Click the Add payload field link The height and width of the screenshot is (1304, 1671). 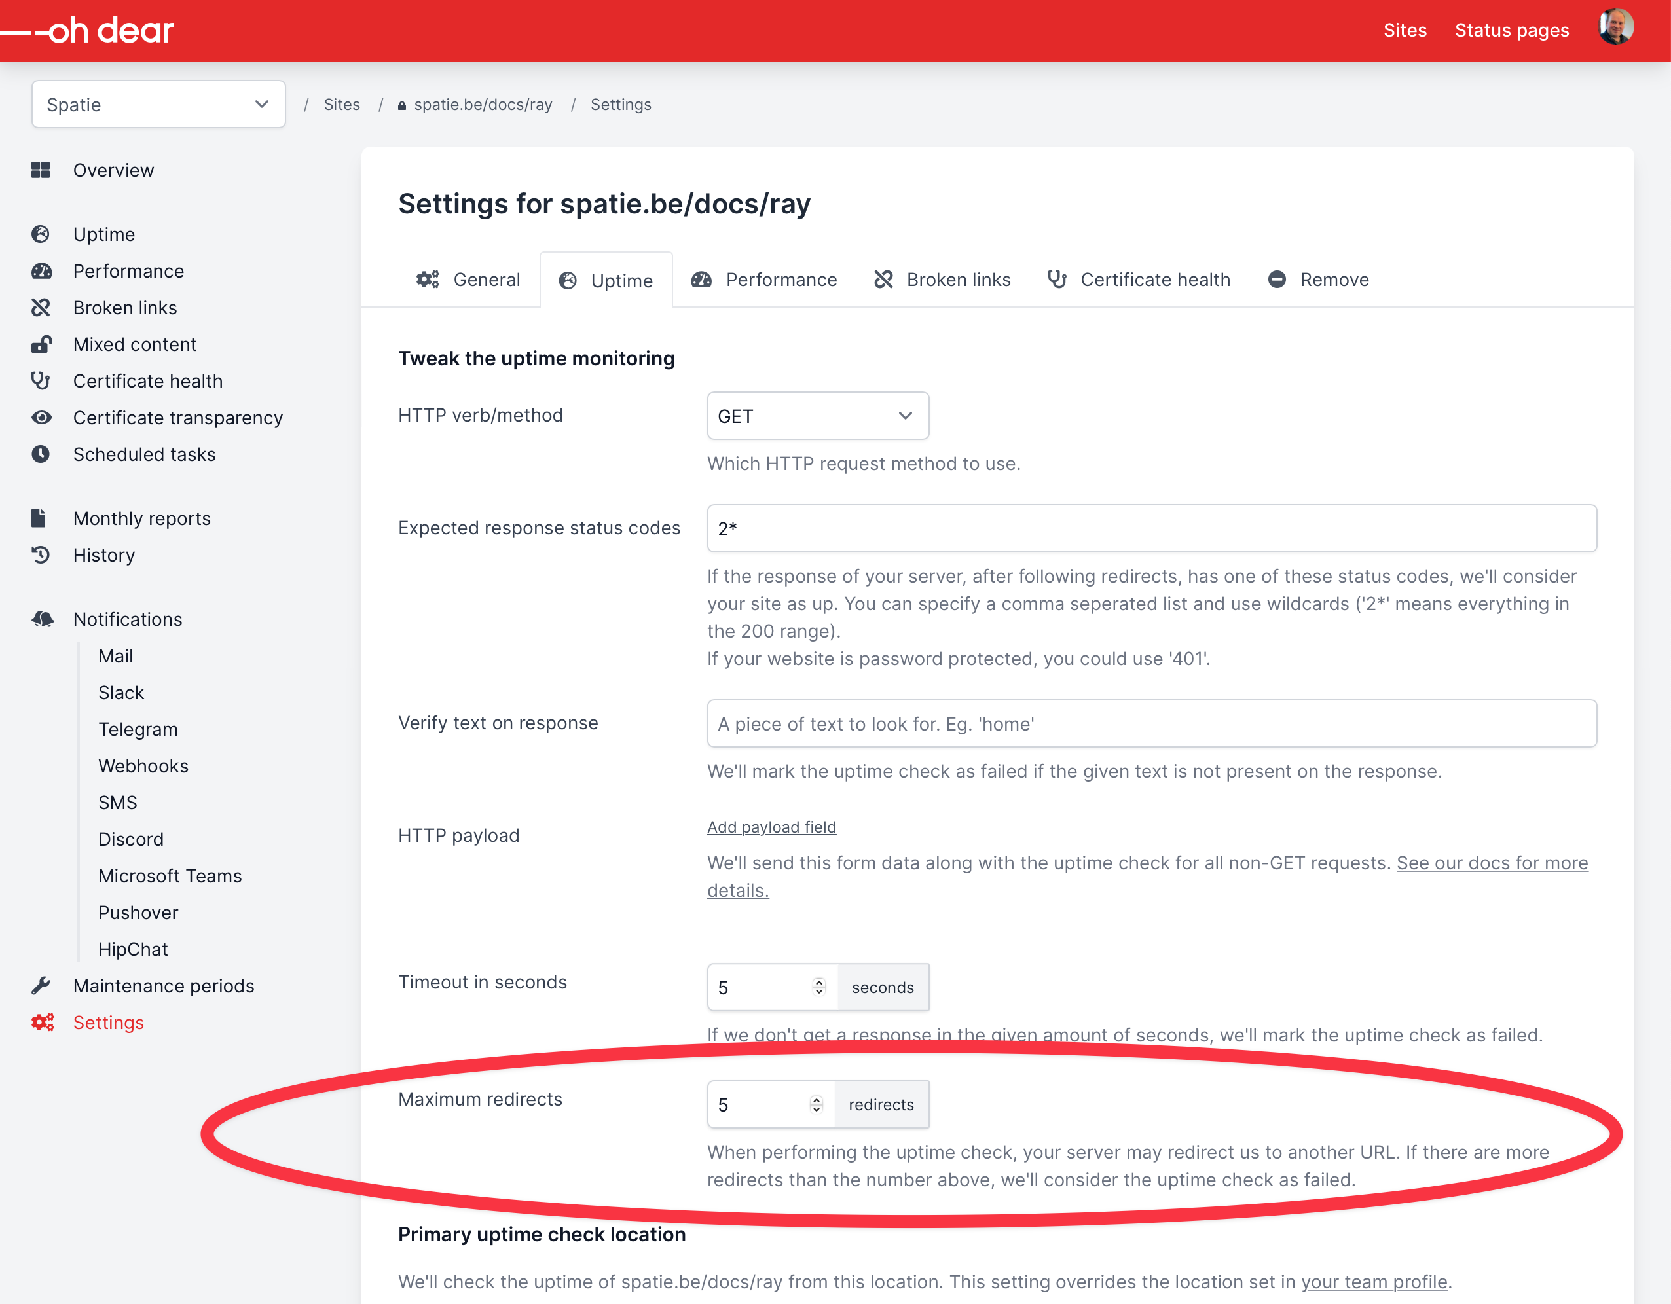pyautogui.click(x=771, y=827)
